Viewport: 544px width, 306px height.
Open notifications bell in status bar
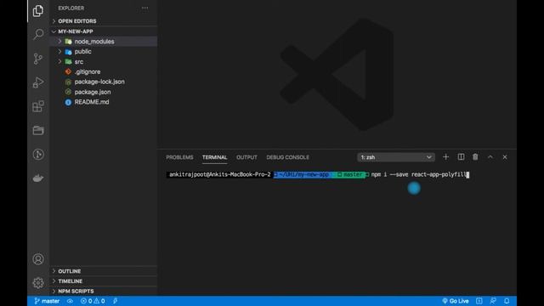click(x=507, y=301)
